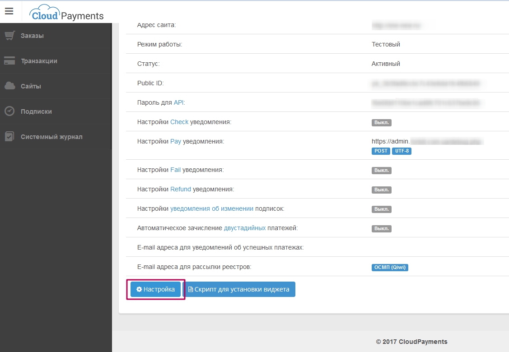Click the уведомления об изменении link
Screen dimensions: 509x352
(x=212, y=208)
